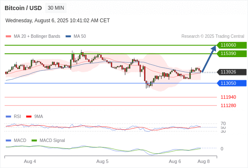Screen dimensions: 248x168
Task: Click the 113050 pivot price tag
Action: click(232, 83)
